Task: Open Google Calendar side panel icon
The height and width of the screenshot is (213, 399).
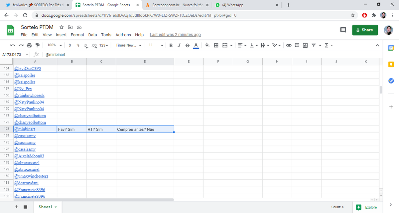Action: click(x=391, y=48)
